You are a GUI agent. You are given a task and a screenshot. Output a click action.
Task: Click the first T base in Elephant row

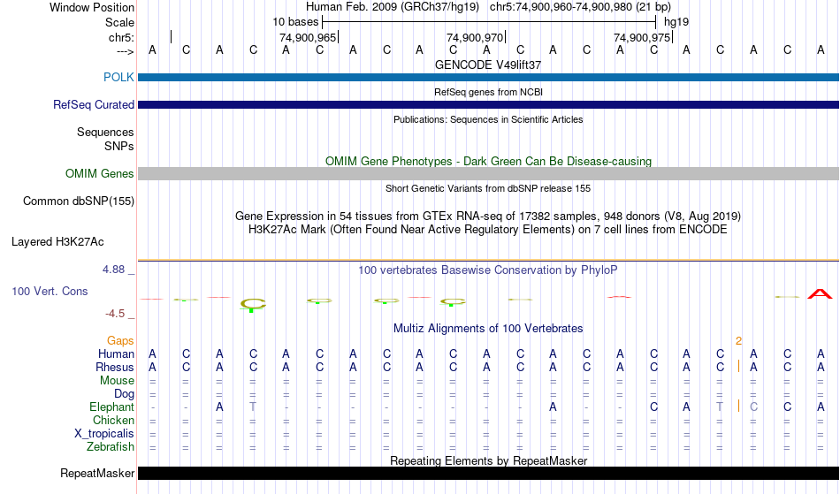253,407
